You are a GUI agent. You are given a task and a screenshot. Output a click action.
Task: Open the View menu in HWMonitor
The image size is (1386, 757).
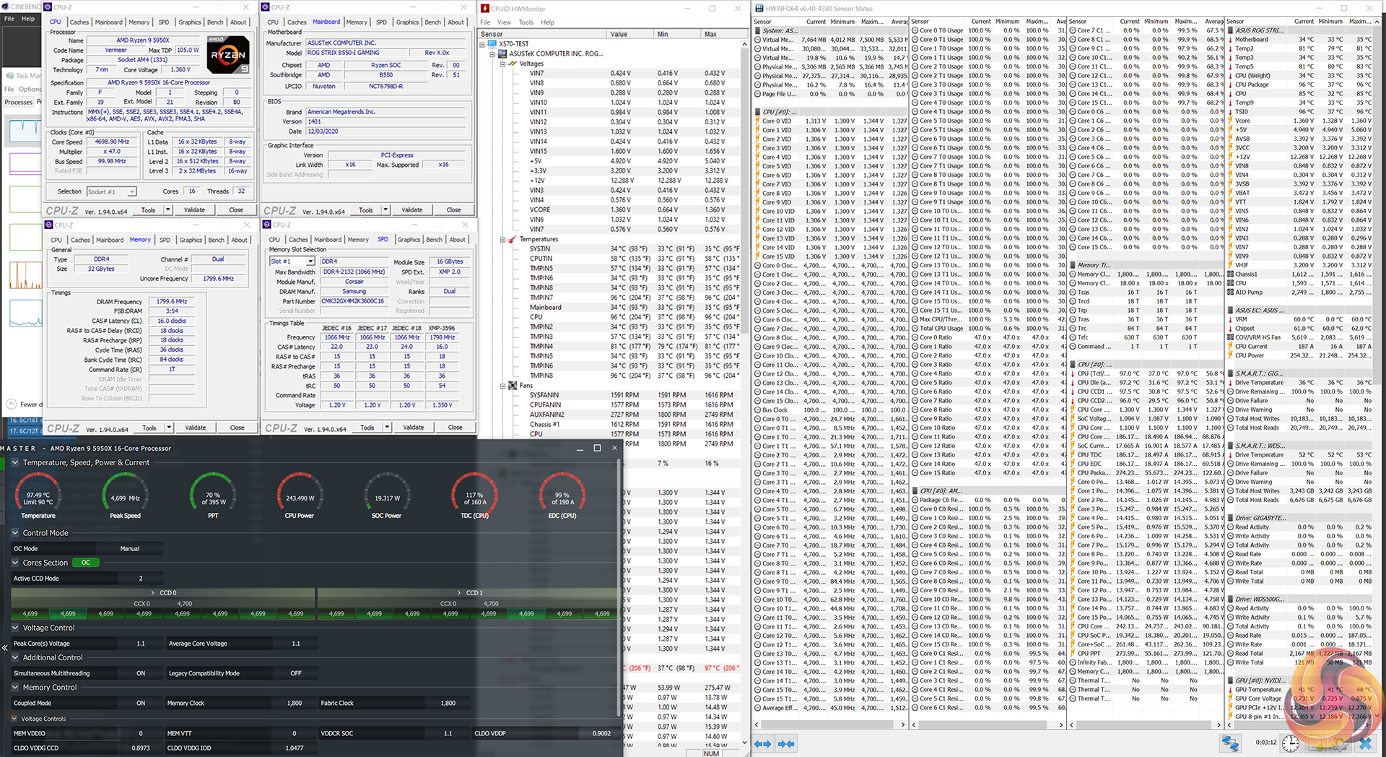(x=504, y=22)
